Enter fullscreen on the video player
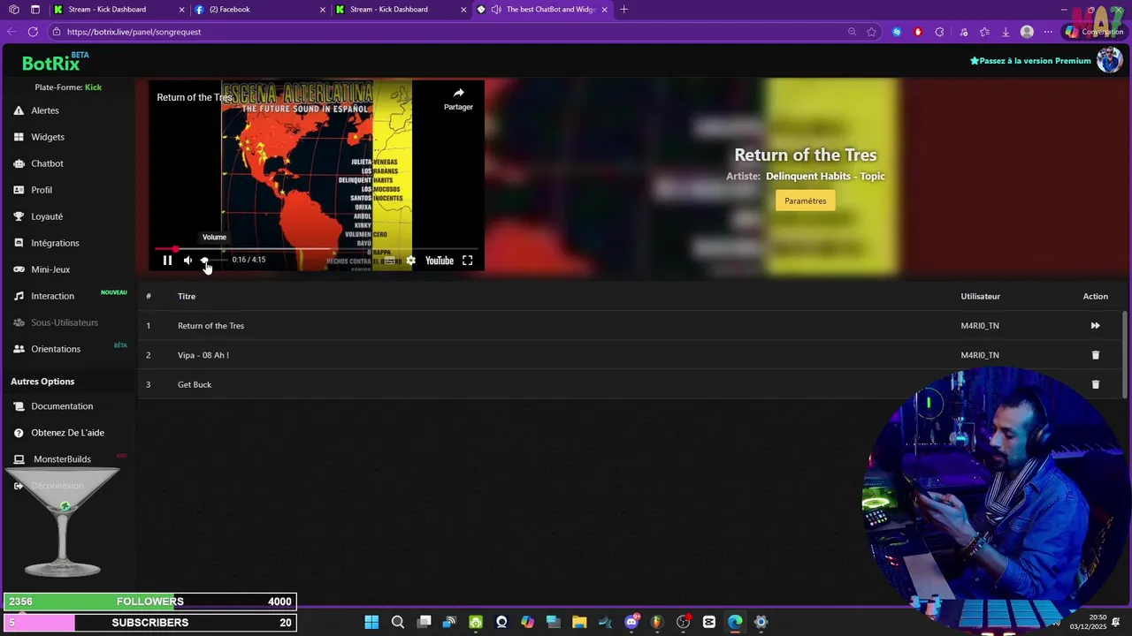Screen dimensions: 1132x636 click(x=467, y=261)
